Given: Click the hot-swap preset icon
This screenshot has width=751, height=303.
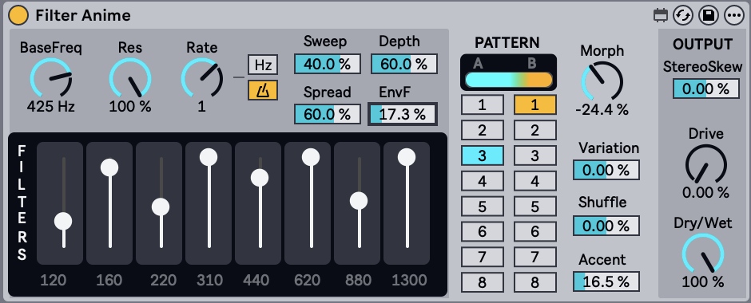Looking at the screenshot, I should tap(683, 16).
